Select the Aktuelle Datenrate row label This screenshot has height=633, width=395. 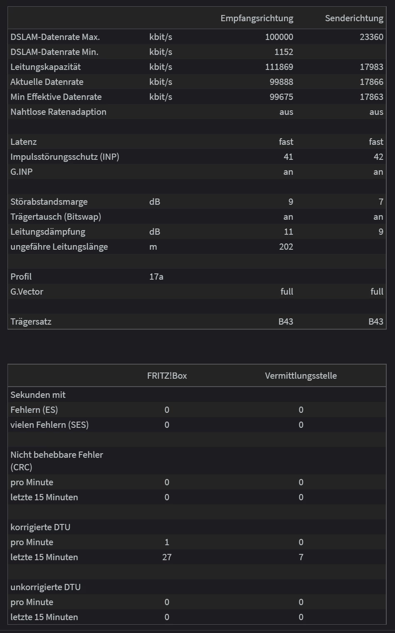click(x=47, y=82)
